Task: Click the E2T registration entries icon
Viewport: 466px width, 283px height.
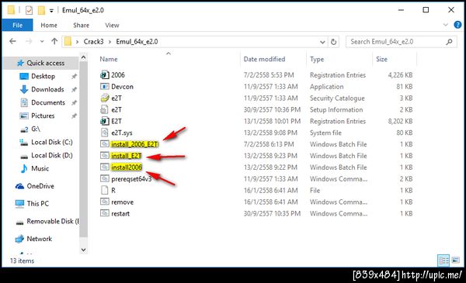Action: click(x=104, y=121)
